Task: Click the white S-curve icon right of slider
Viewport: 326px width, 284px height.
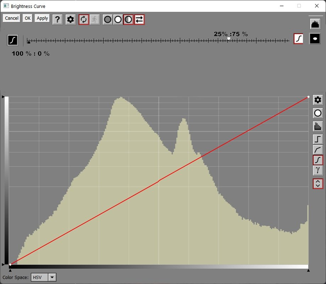Action: click(x=299, y=38)
